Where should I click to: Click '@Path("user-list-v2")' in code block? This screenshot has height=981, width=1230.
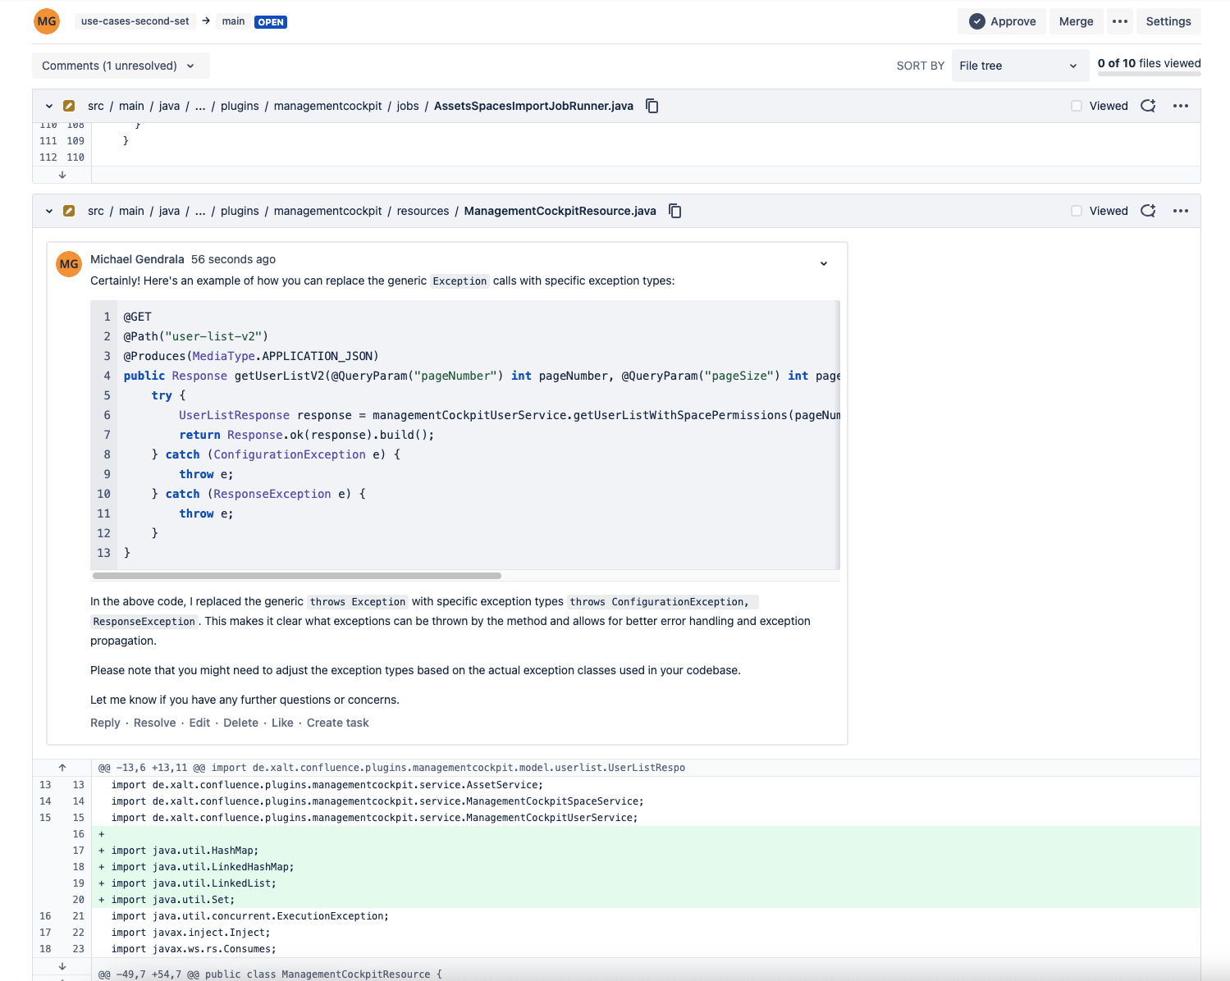[196, 336]
